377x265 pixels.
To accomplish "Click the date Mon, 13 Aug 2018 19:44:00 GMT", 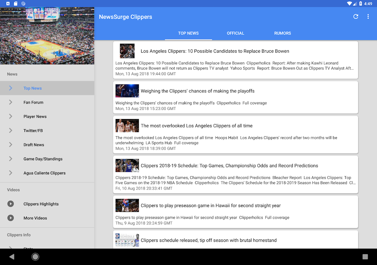I will coord(145,74).
